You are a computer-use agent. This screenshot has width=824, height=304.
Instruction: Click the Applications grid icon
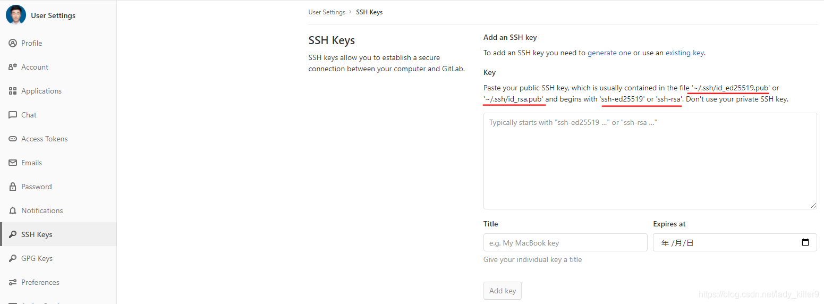(x=13, y=91)
